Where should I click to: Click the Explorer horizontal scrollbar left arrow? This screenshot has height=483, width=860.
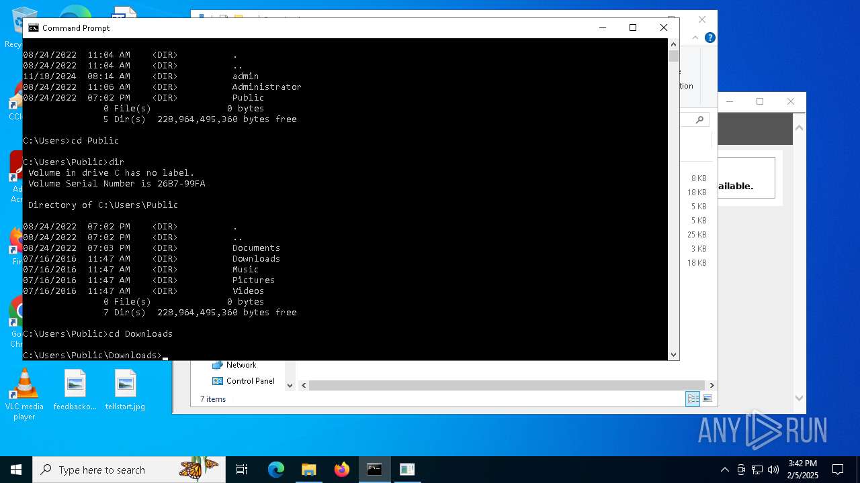pos(304,385)
